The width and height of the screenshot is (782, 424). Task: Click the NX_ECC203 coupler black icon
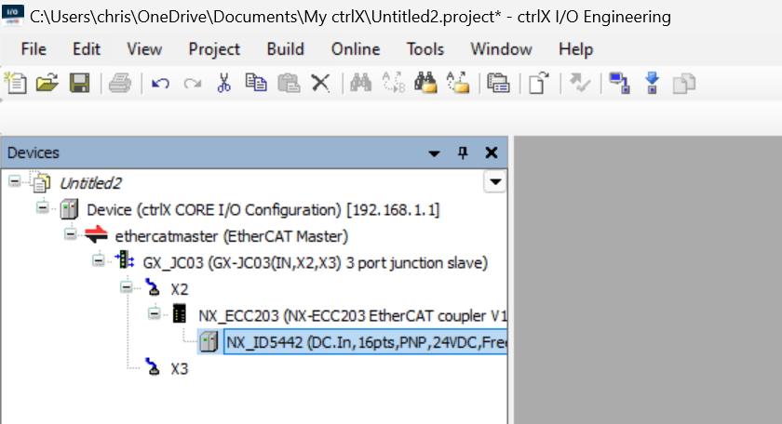(180, 314)
